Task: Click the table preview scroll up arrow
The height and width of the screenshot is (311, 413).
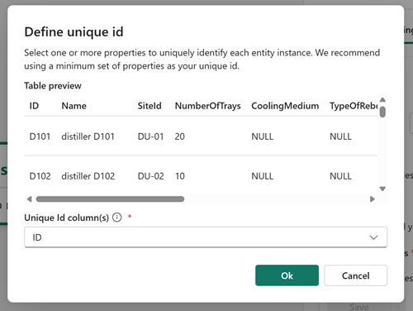Action: click(382, 100)
